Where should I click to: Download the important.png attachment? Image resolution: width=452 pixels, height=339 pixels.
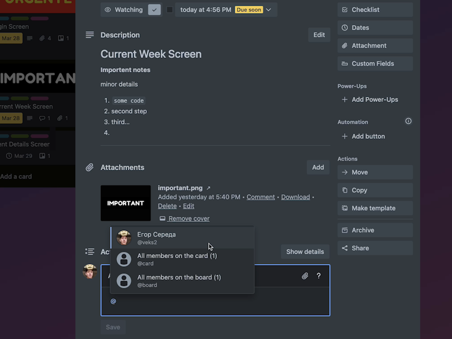point(295,197)
